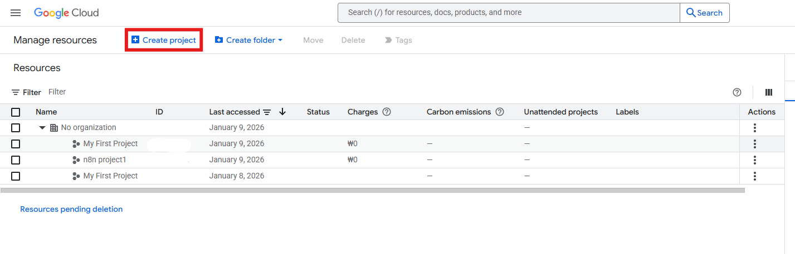Show the Carbon emissions help tooltip
Viewport: 795px width, 254px height.
tap(500, 112)
